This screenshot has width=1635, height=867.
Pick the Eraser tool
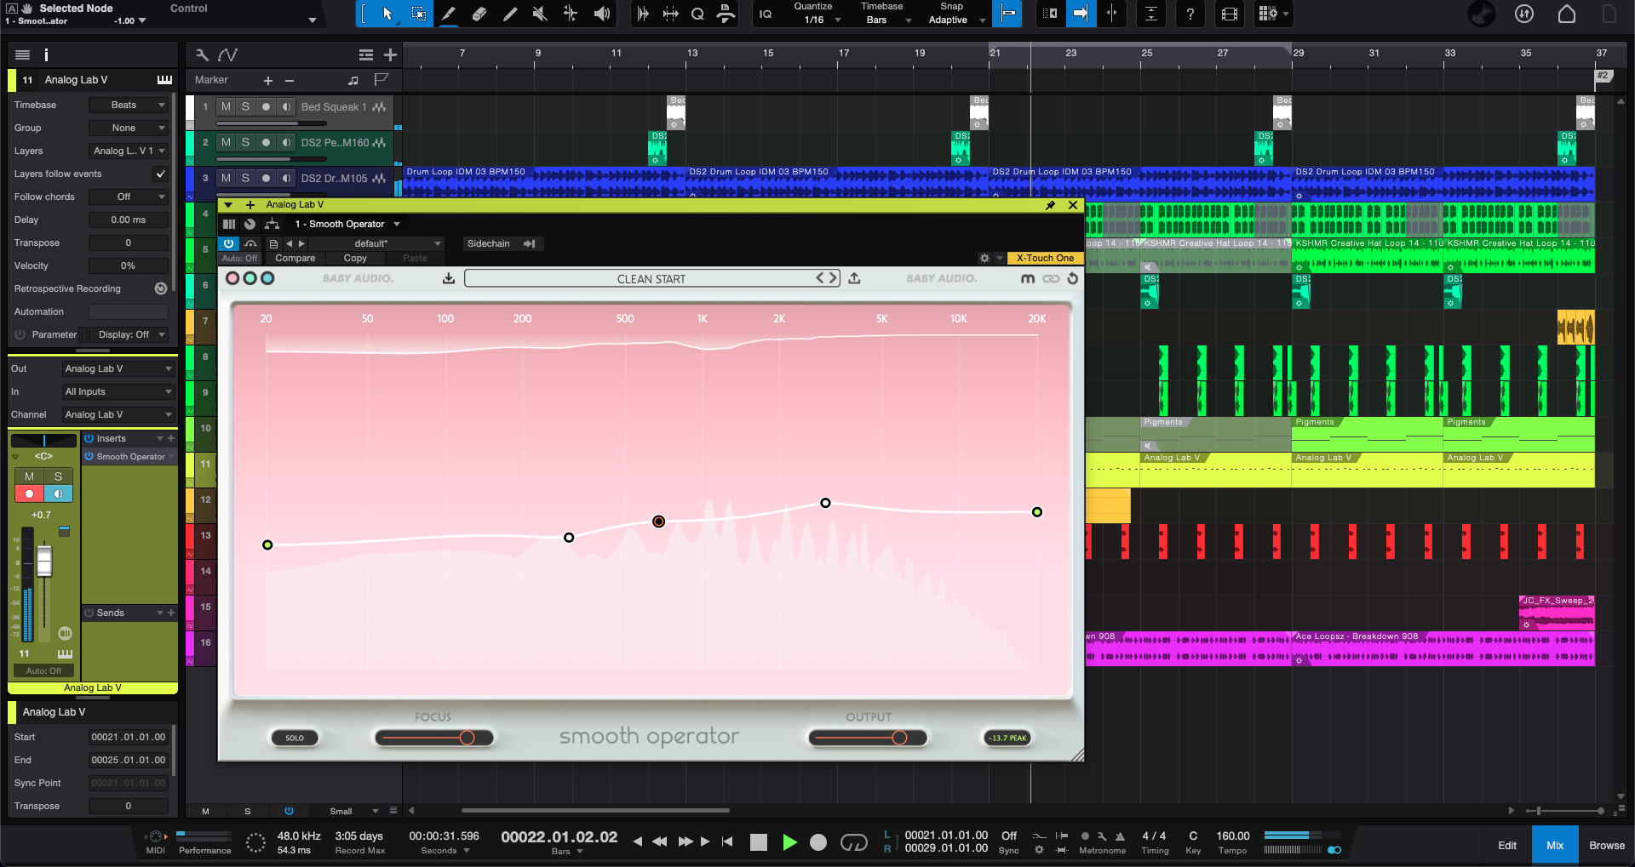click(479, 14)
